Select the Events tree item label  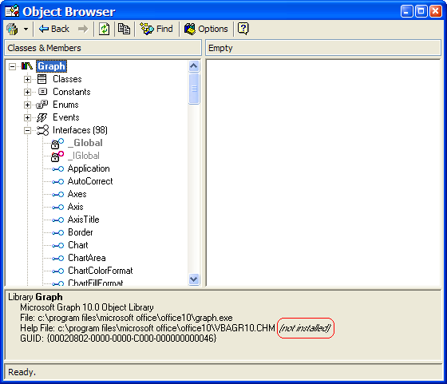65,117
